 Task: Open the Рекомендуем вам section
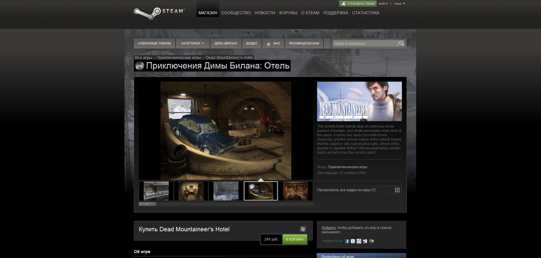tap(304, 43)
